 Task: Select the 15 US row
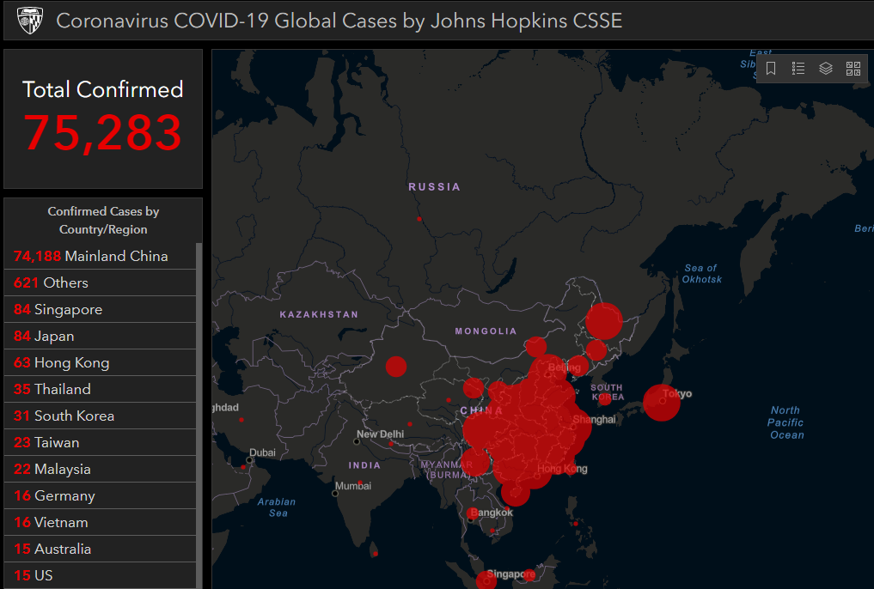click(100, 575)
